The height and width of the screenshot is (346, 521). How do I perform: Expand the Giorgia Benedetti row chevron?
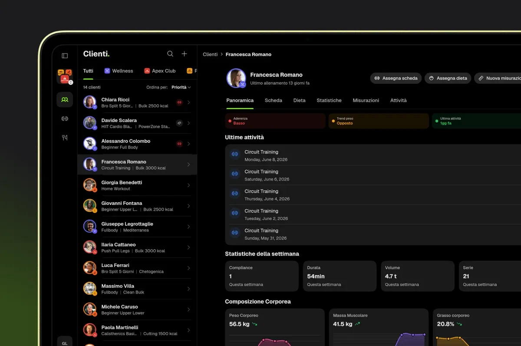click(x=189, y=185)
